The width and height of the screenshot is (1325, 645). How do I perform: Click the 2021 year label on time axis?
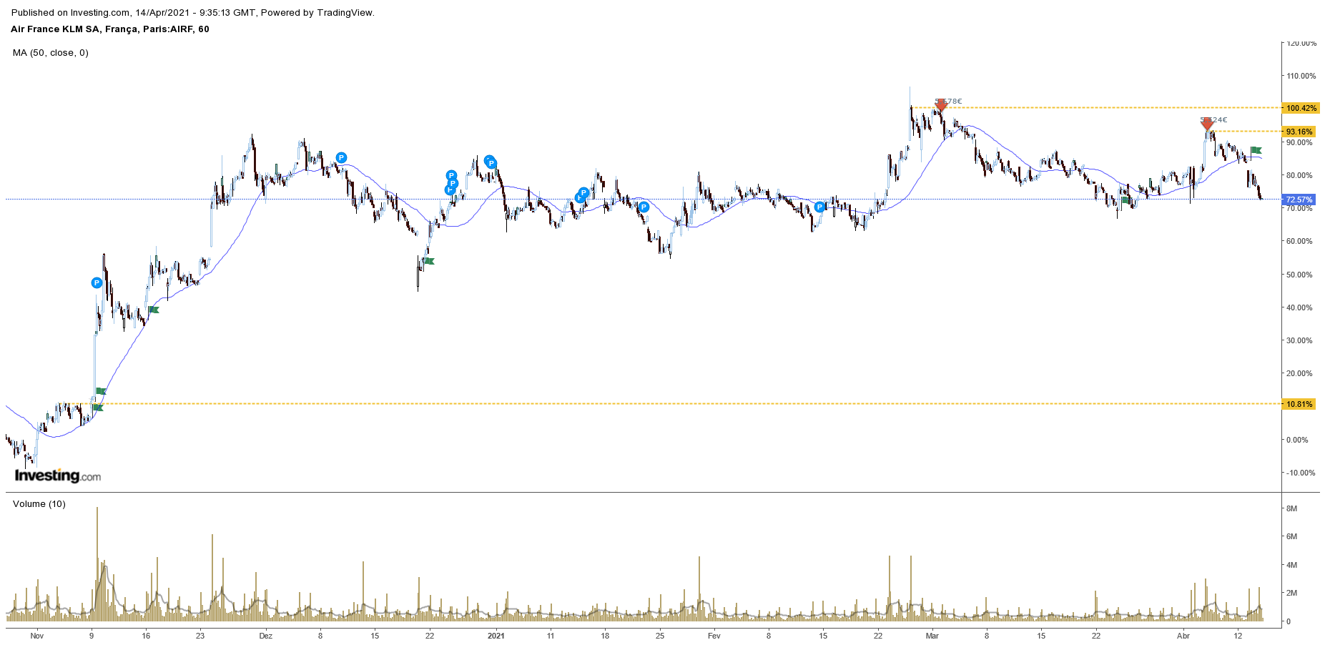[496, 635]
